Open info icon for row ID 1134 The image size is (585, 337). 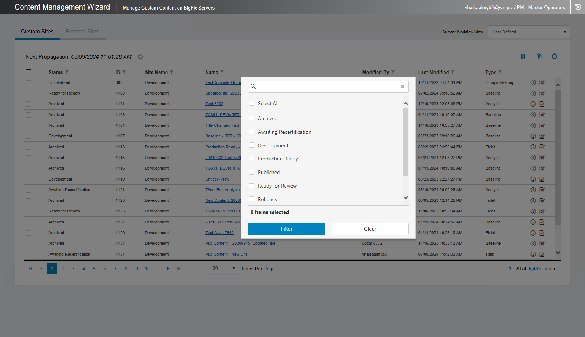click(533, 244)
